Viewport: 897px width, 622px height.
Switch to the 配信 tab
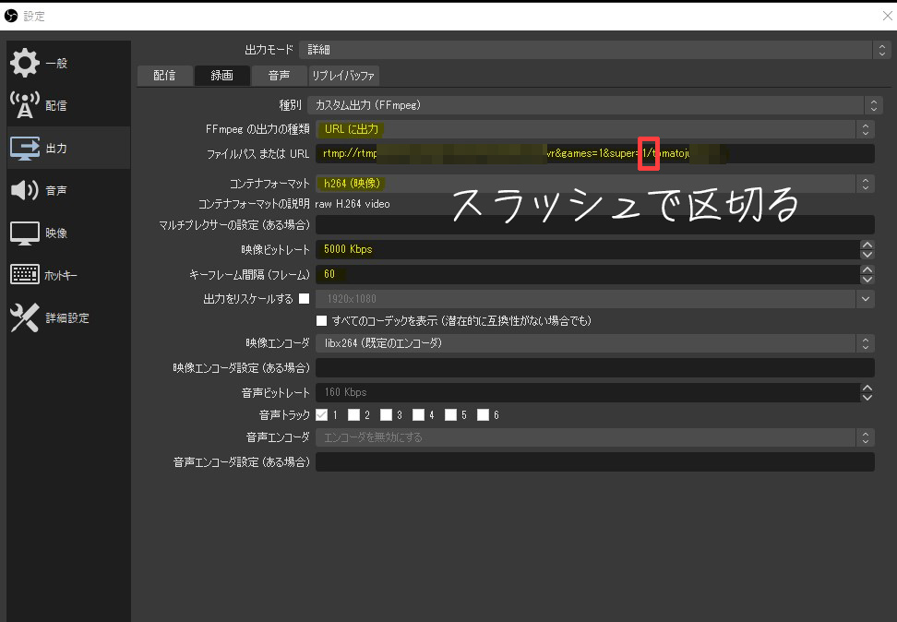pyautogui.click(x=164, y=76)
